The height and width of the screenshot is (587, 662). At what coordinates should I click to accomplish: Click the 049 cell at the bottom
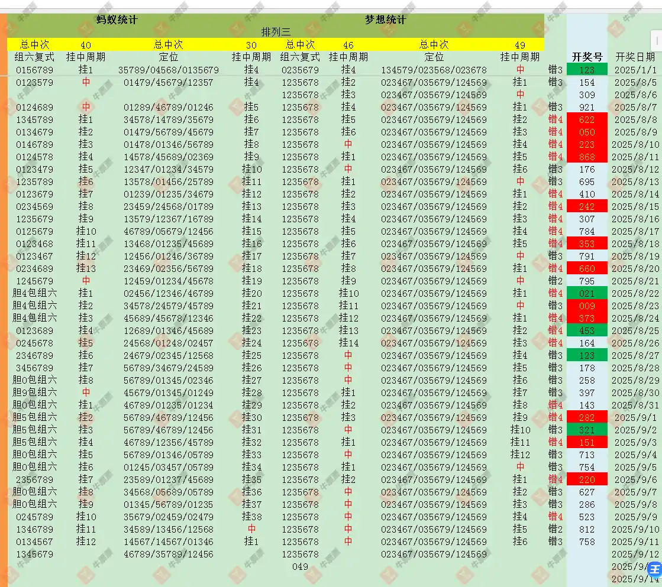[x=300, y=567]
